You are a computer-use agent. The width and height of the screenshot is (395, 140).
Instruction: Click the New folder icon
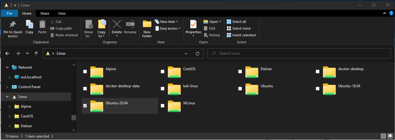click(147, 24)
